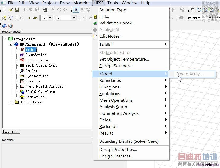Select Optimetrics in the project tree
The width and height of the screenshot is (220, 168).
tap(37, 76)
